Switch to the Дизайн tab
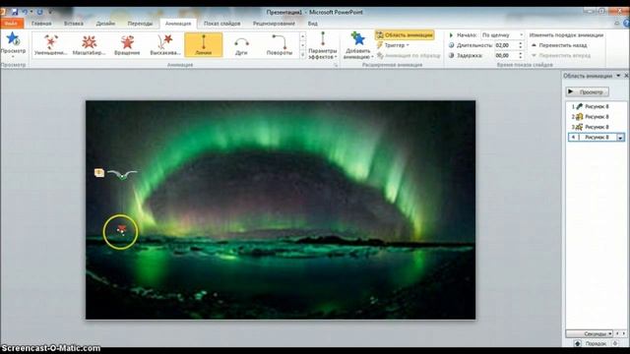630x354 pixels. pyautogui.click(x=105, y=24)
